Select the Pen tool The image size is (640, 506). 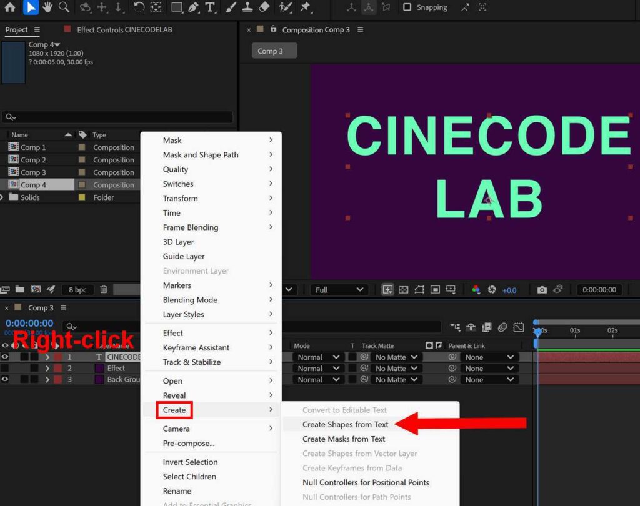pos(194,7)
